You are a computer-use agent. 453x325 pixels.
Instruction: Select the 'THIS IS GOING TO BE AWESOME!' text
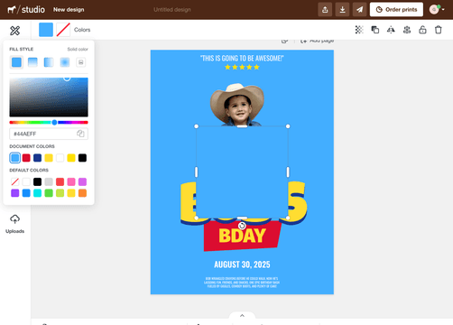click(242, 58)
